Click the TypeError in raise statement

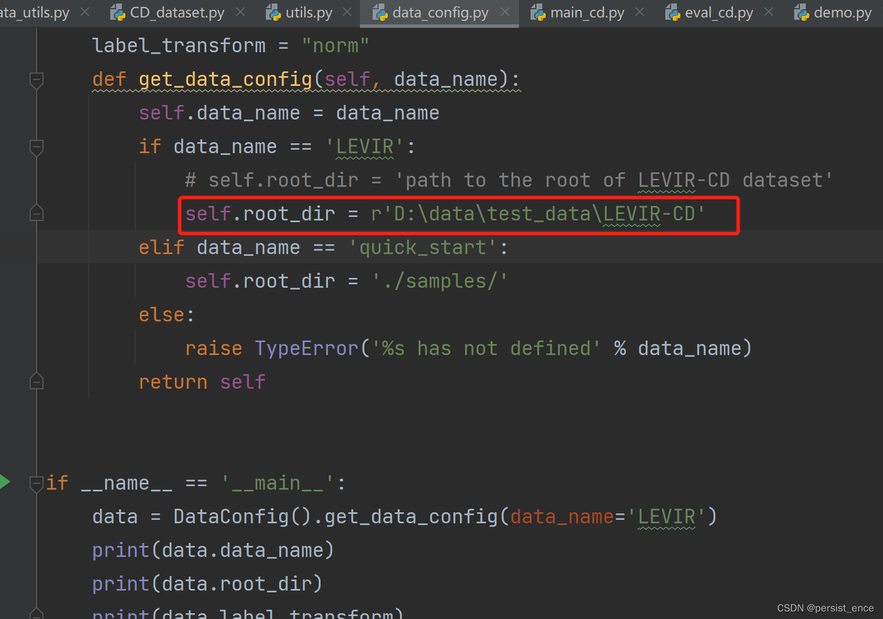(x=307, y=349)
